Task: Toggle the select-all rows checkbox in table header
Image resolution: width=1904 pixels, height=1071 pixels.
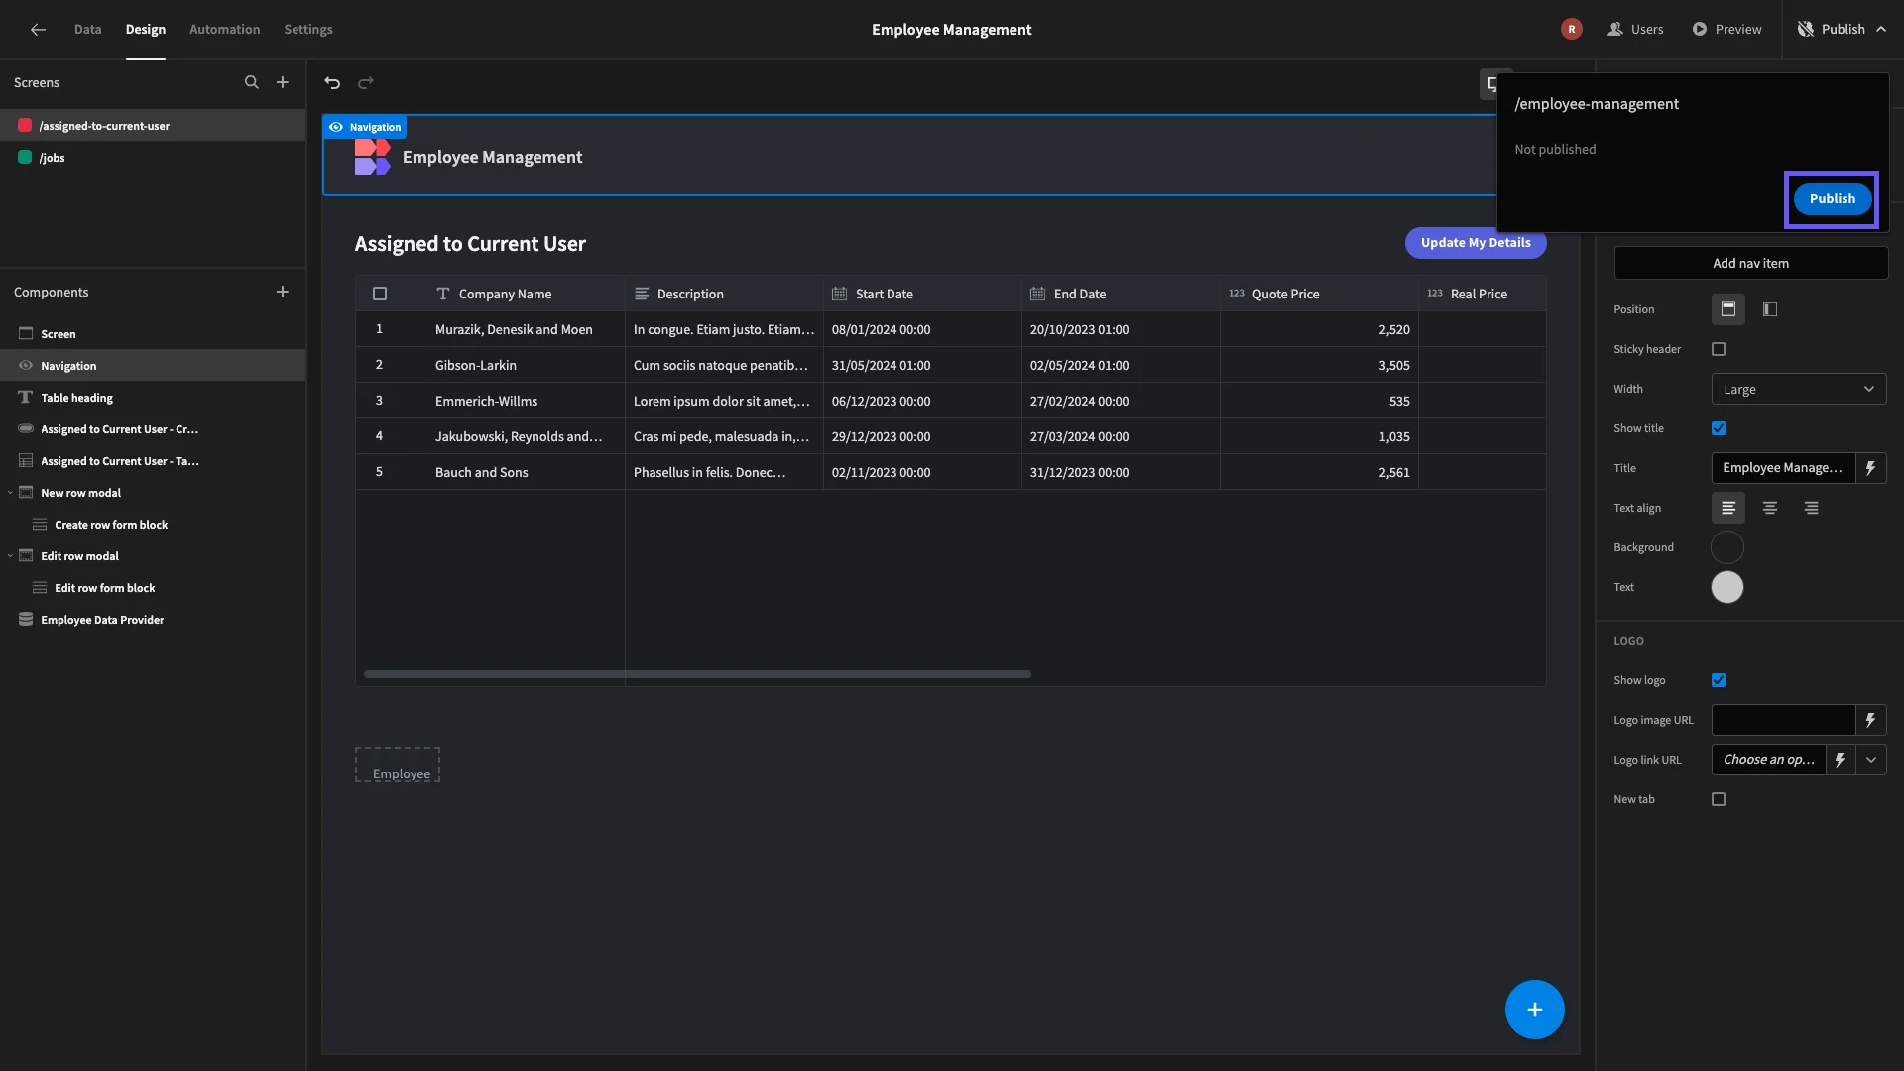Action: pyautogui.click(x=380, y=294)
